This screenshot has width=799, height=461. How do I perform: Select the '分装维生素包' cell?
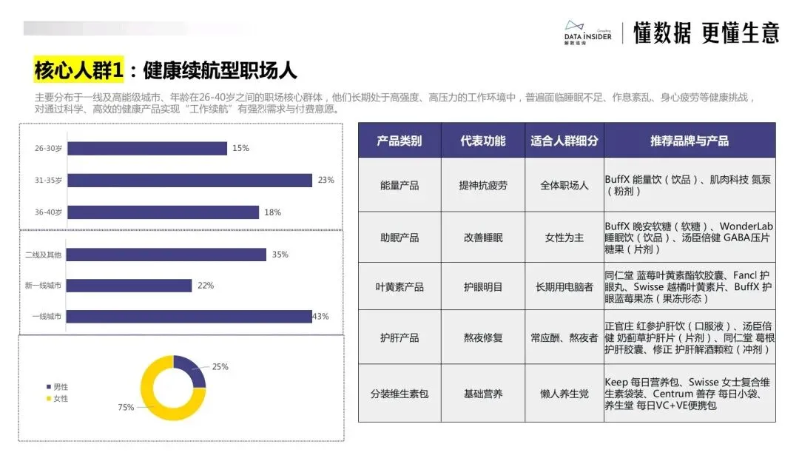[x=399, y=393]
